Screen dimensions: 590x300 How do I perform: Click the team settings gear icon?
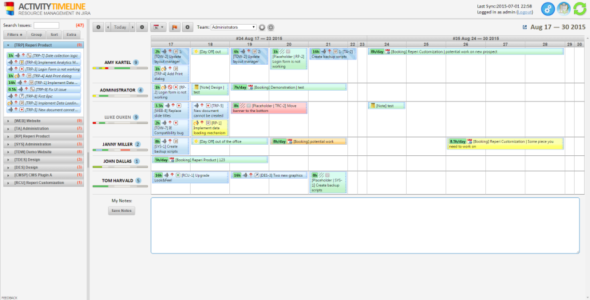[263, 27]
